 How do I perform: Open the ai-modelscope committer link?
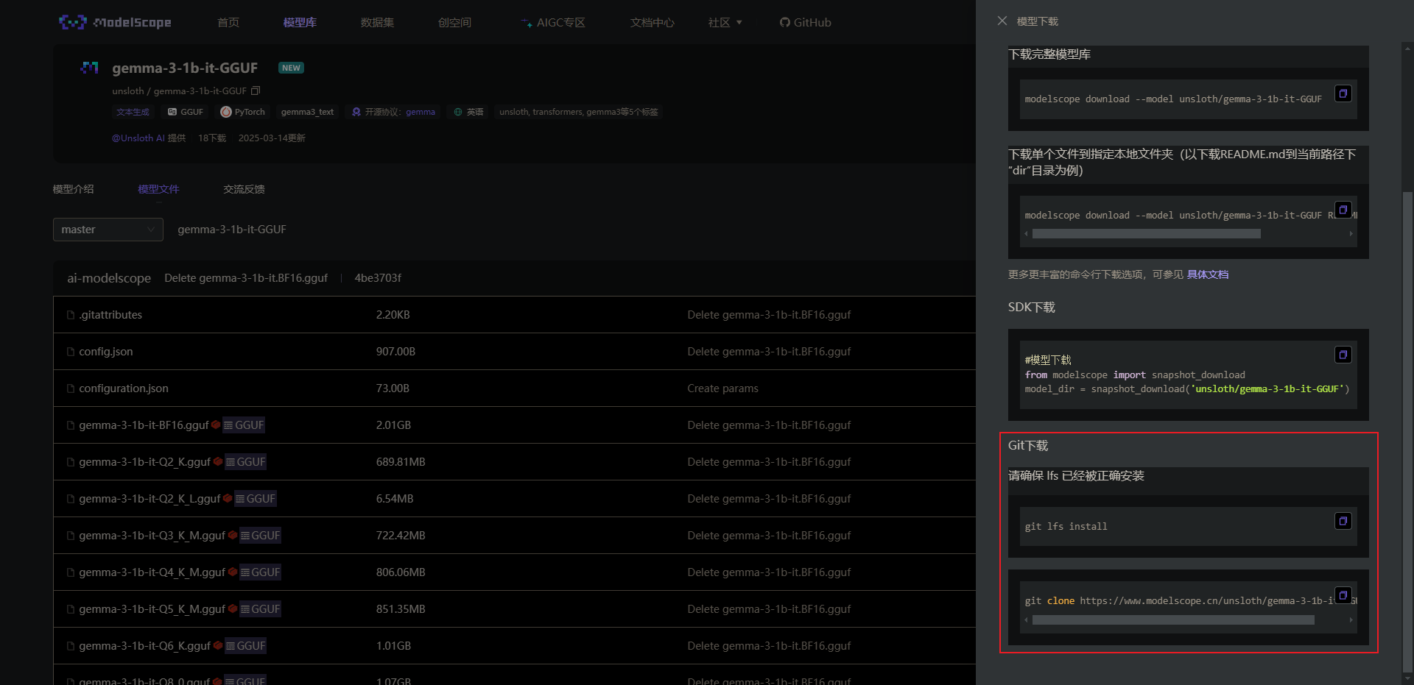pyautogui.click(x=109, y=278)
